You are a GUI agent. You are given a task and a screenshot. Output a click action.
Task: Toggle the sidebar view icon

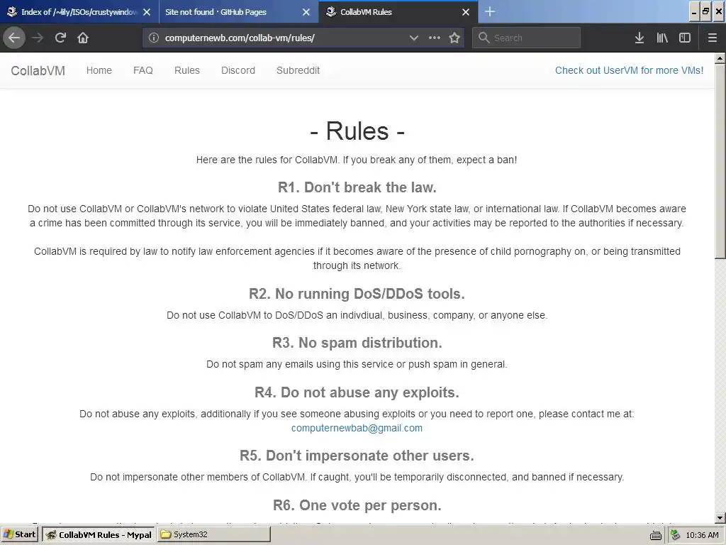(685, 38)
